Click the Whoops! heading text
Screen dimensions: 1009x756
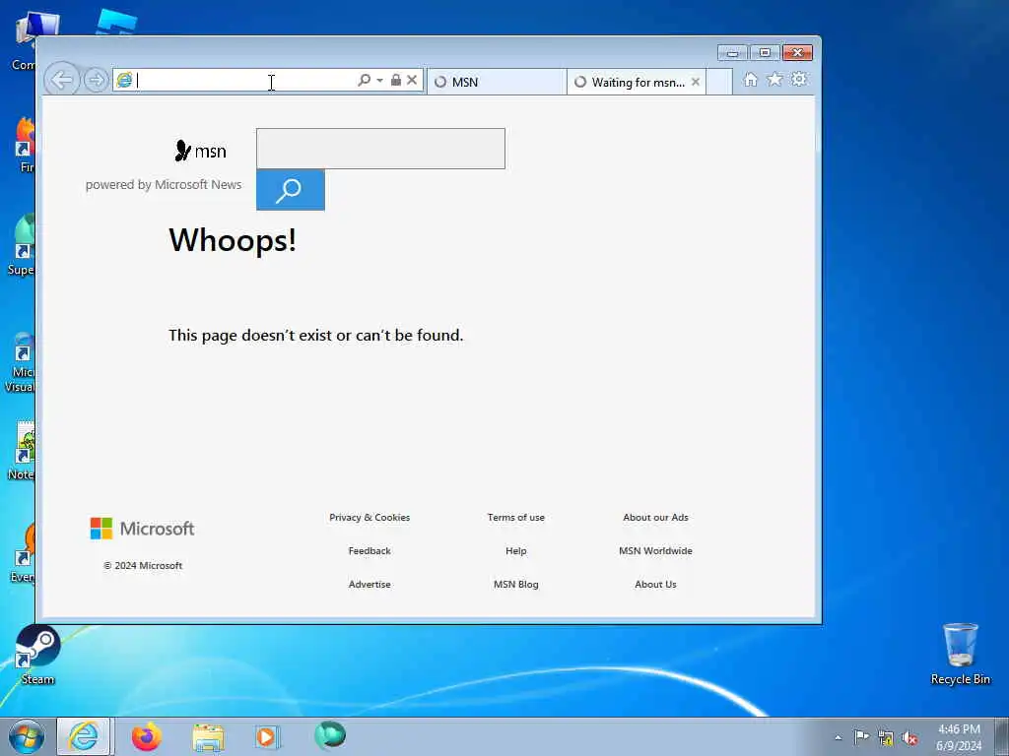(233, 240)
